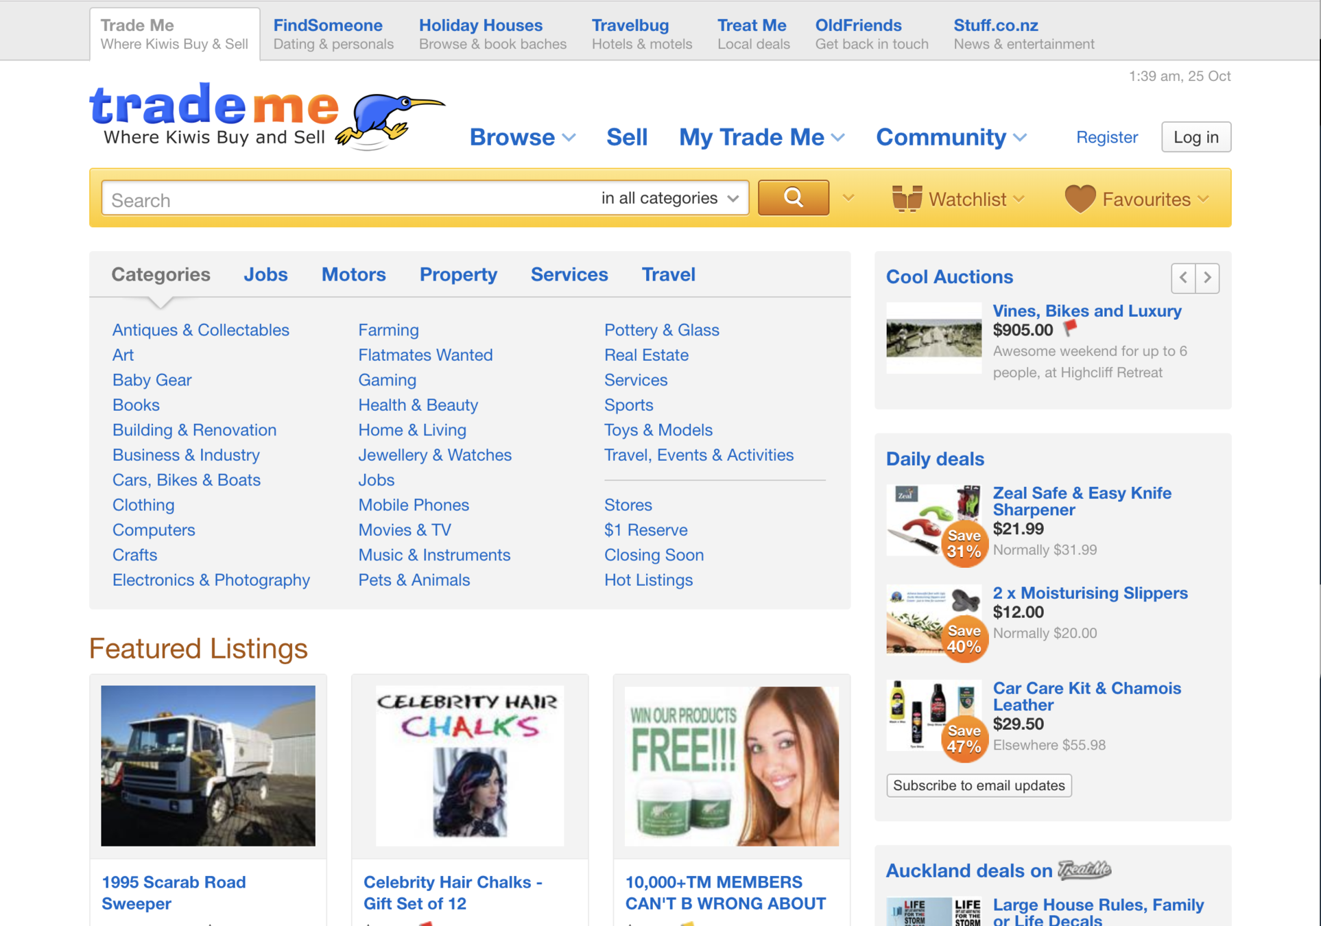1321x926 pixels.
Task: Open Antiques & Collectables category
Action: point(201,330)
